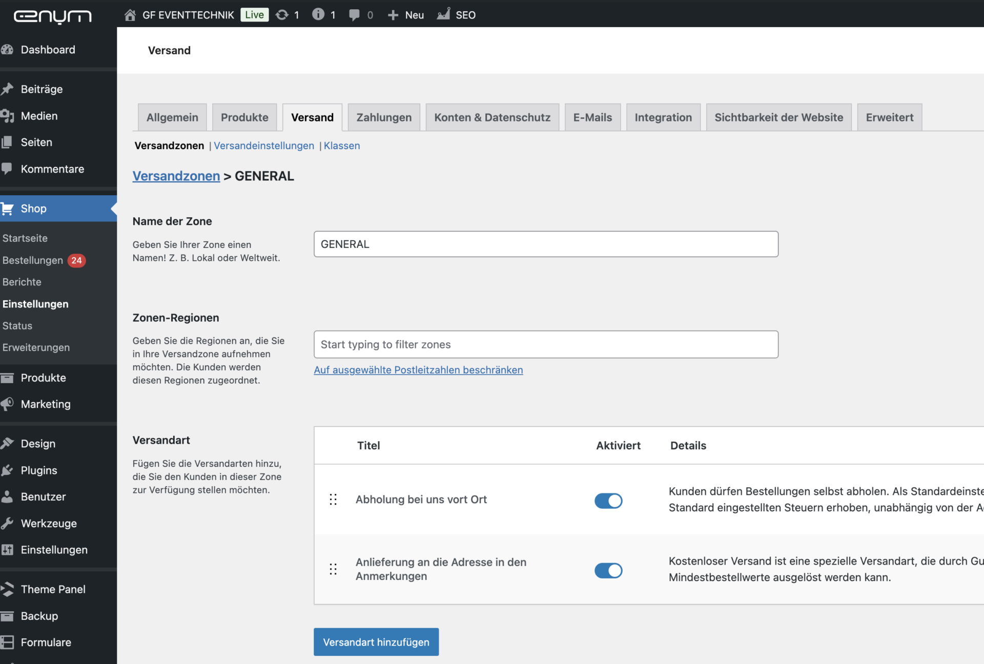Click the Plugins plug icon in sidebar

(8, 470)
